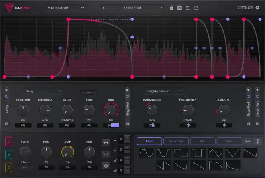Image resolution: width=265 pixels, height=178 pixels.
Task: Select the narrow pulse dip shape preset
Action: point(198,153)
